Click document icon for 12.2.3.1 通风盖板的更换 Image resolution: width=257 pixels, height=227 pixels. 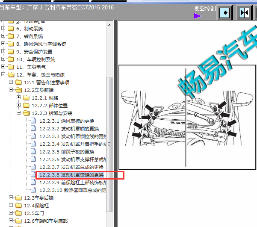click(33, 121)
